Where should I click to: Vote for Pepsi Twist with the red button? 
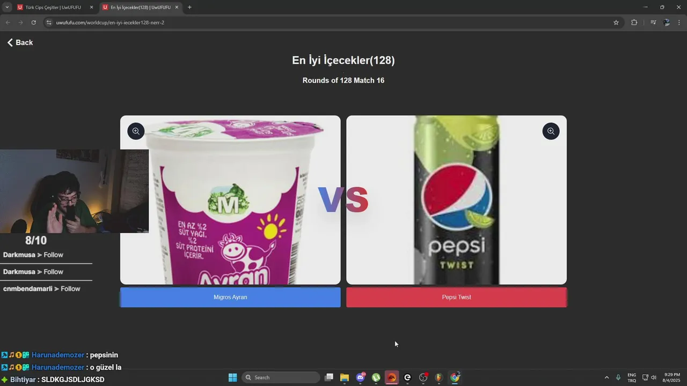456,297
